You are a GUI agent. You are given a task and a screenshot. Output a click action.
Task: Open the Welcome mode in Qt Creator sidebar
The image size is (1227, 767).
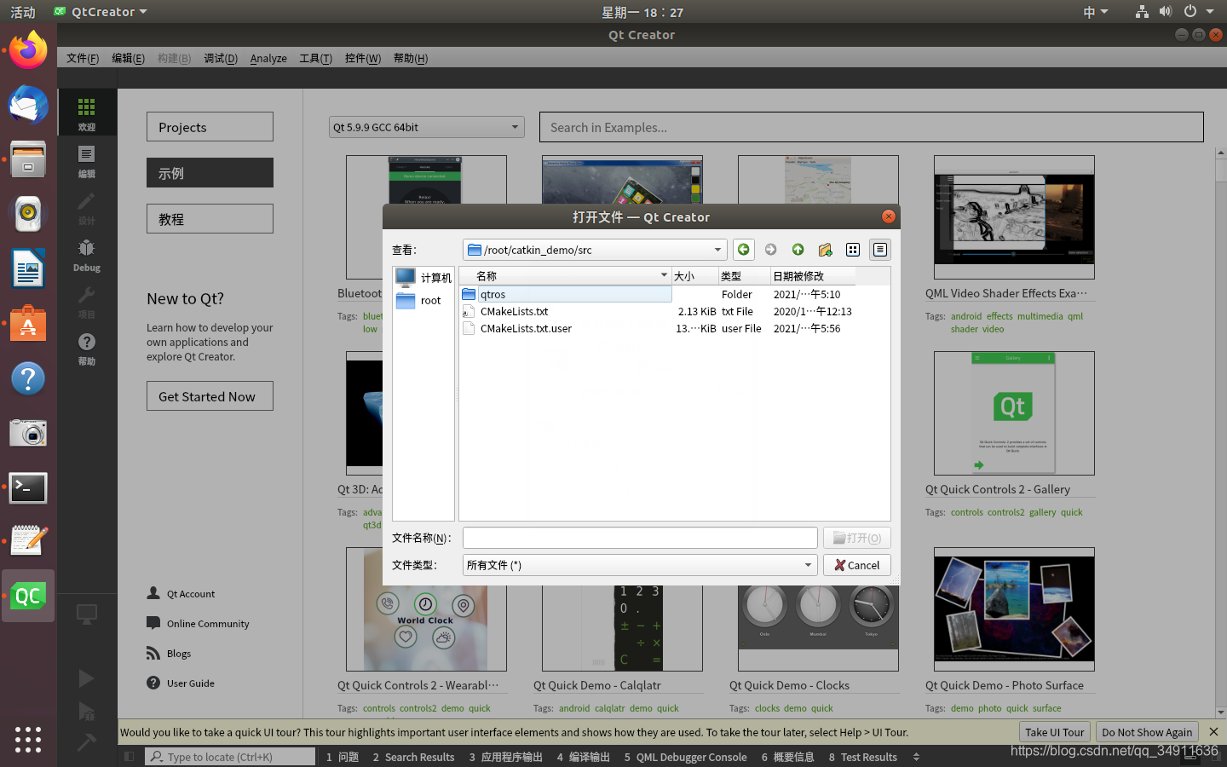[x=87, y=113]
